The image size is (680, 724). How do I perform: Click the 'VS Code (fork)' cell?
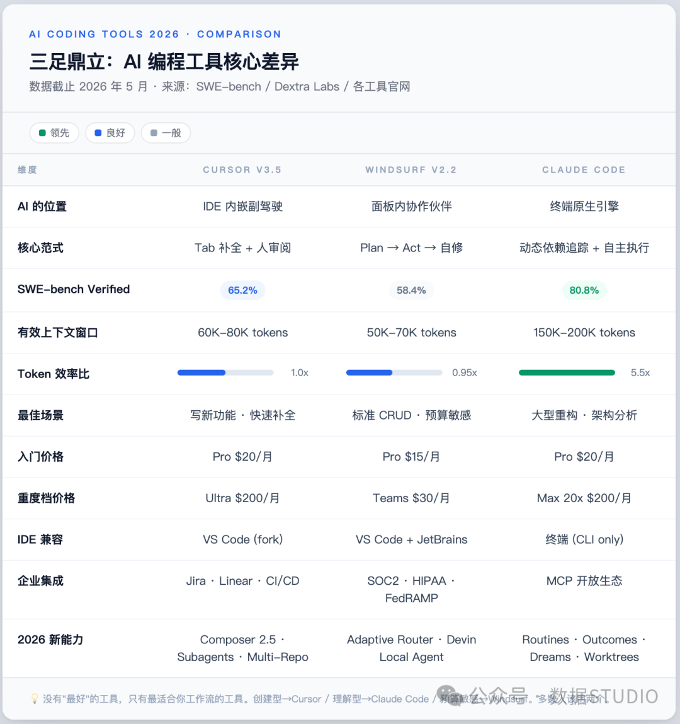(242, 539)
